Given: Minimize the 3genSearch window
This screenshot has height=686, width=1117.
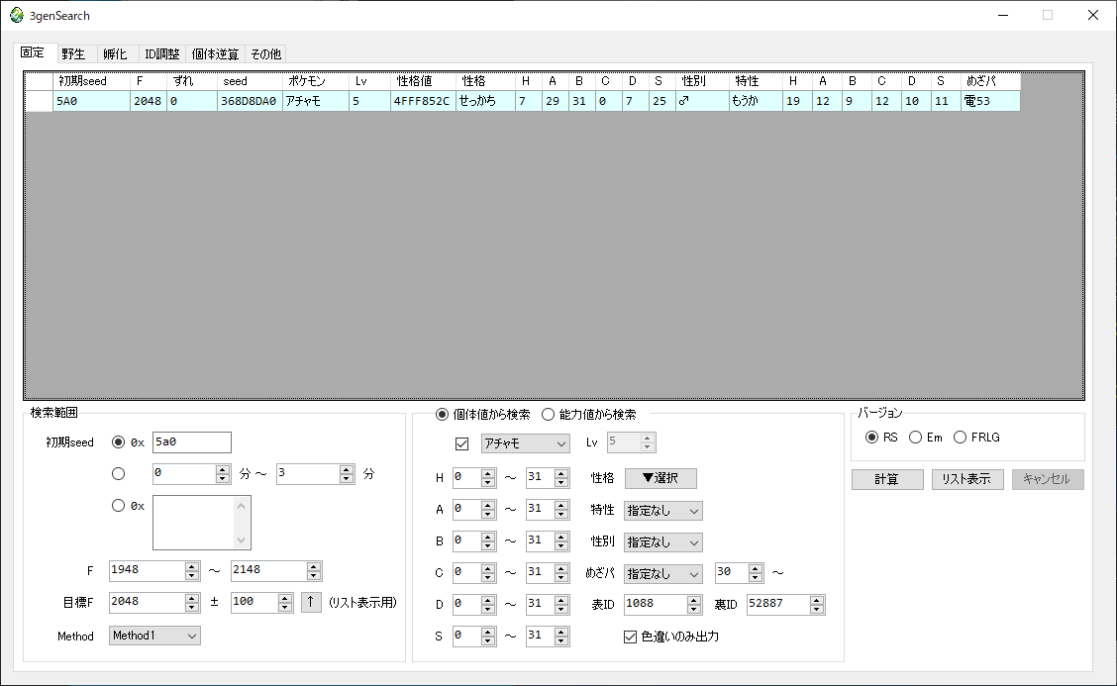Looking at the screenshot, I should 1003,15.
